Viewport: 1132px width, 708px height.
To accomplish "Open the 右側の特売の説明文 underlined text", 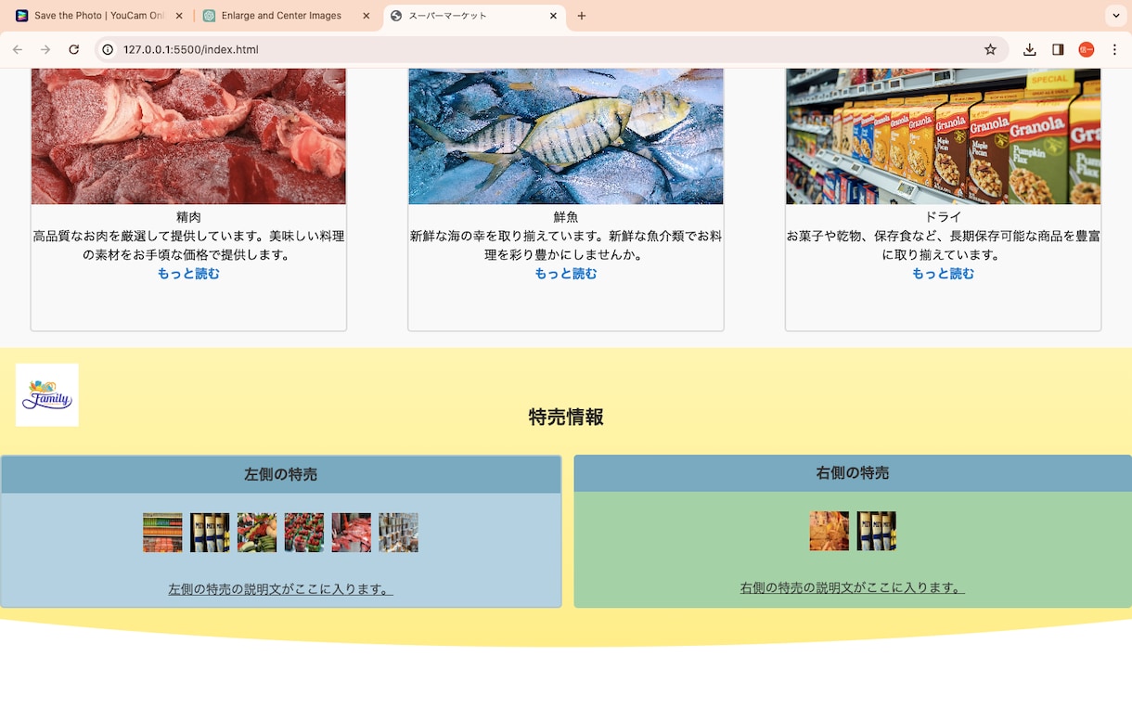I will [x=853, y=587].
